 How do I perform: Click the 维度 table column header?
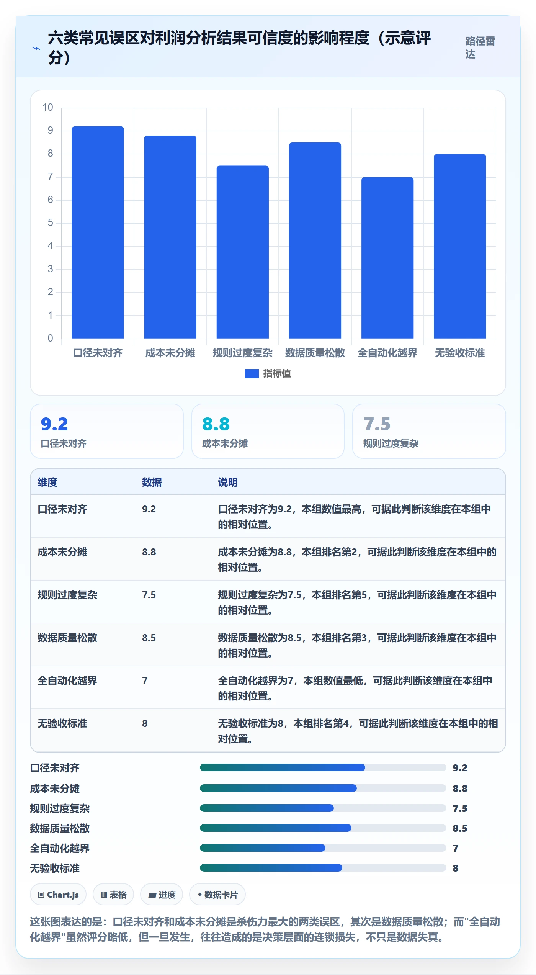[x=47, y=482]
